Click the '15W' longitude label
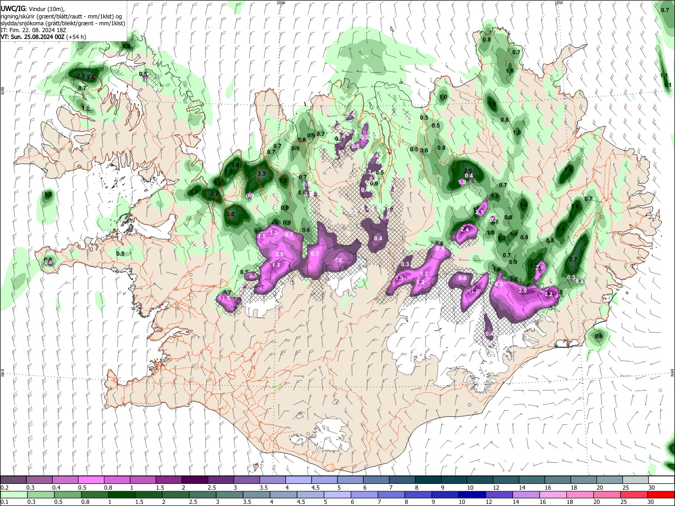 coord(558,3)
